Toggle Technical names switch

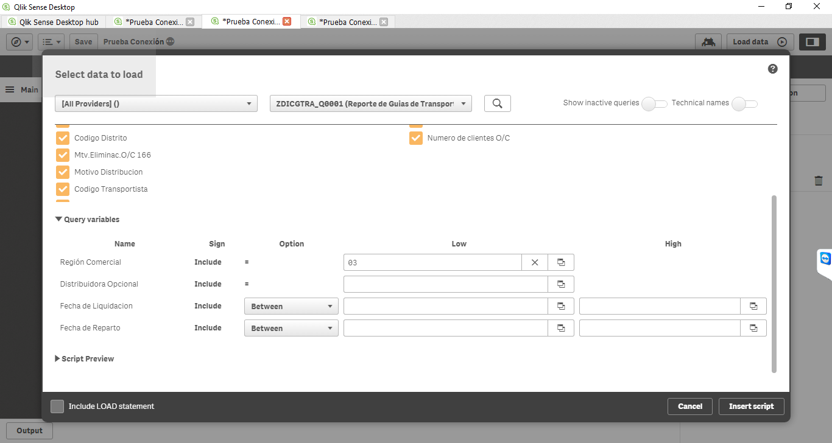[744, 103]
